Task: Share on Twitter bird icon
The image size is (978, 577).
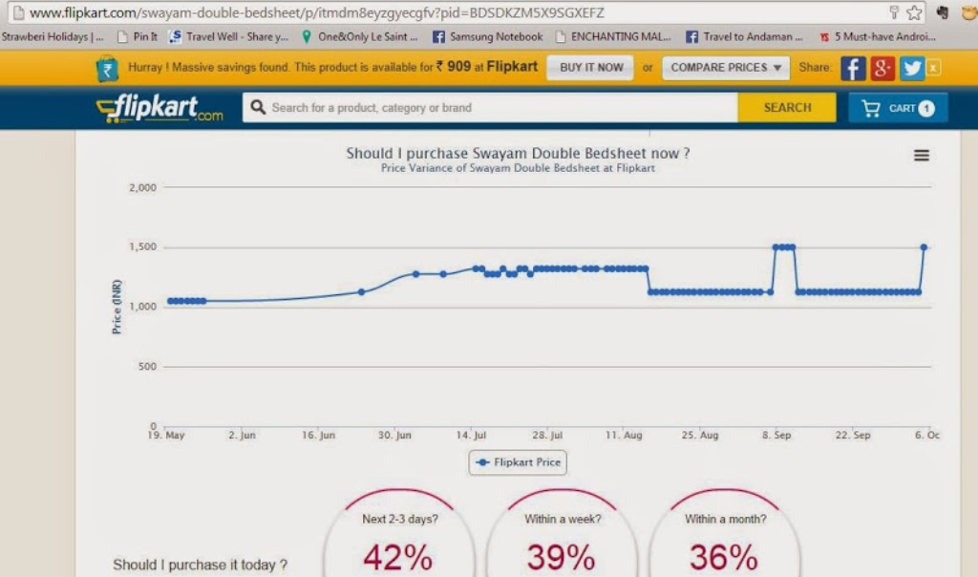Action: tap(911, 68)
